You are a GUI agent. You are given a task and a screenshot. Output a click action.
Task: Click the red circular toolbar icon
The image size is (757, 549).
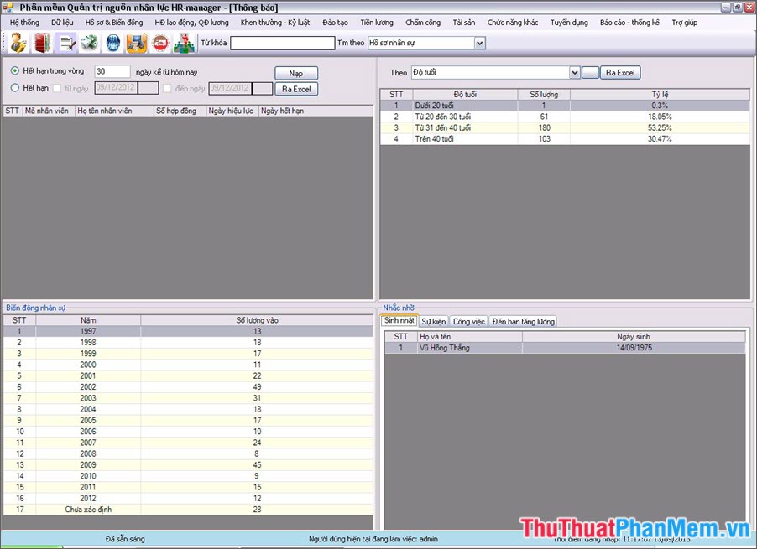[159, 42]
